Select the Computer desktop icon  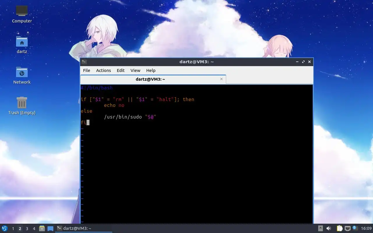click(22, 14)
